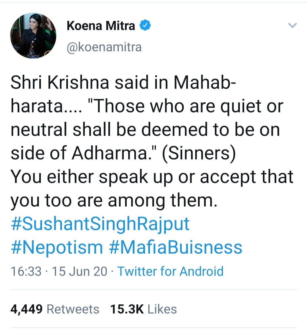View the 4,449 retweet count number
The width and height of the screenshot is (307, 332).
(x=26, y=309)
